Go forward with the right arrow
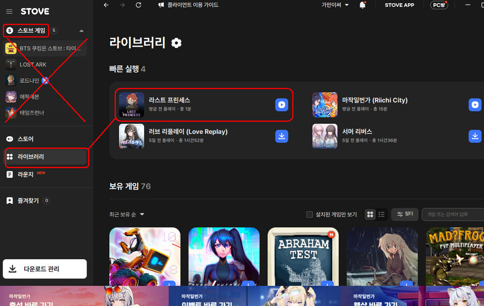The image size is (484, 306). point(122,5)
